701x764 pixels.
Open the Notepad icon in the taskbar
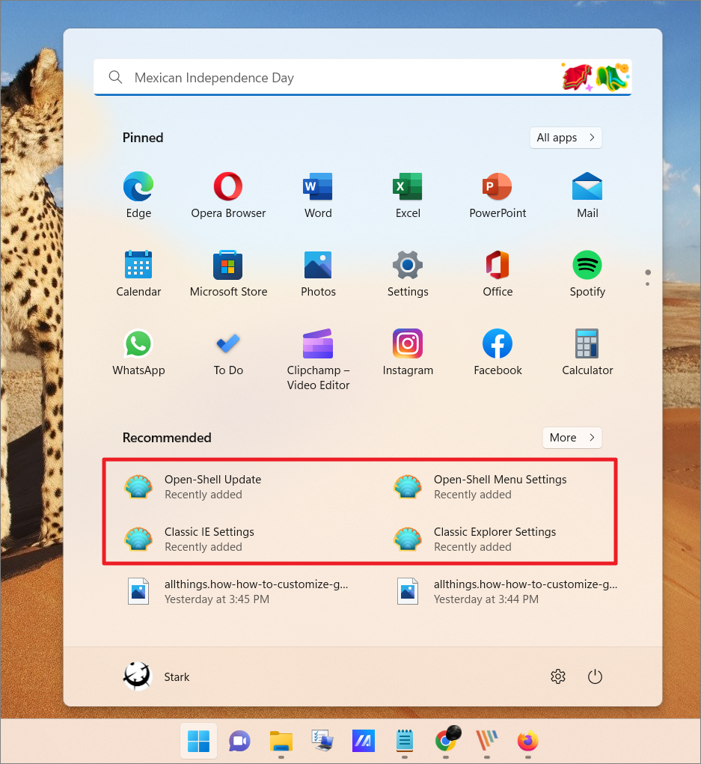pos(404,741)
